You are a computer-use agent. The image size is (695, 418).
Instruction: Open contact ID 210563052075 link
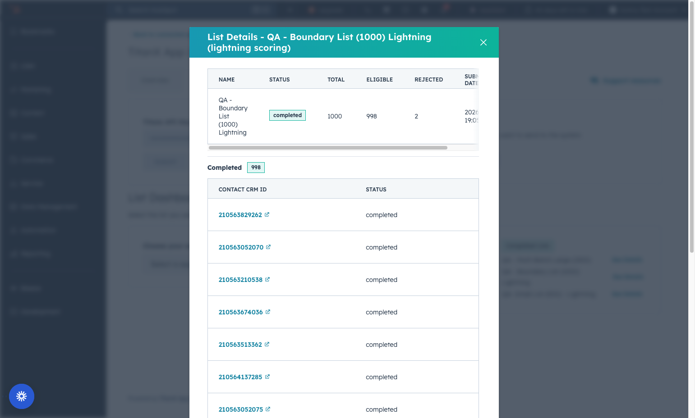pos(241,409)
